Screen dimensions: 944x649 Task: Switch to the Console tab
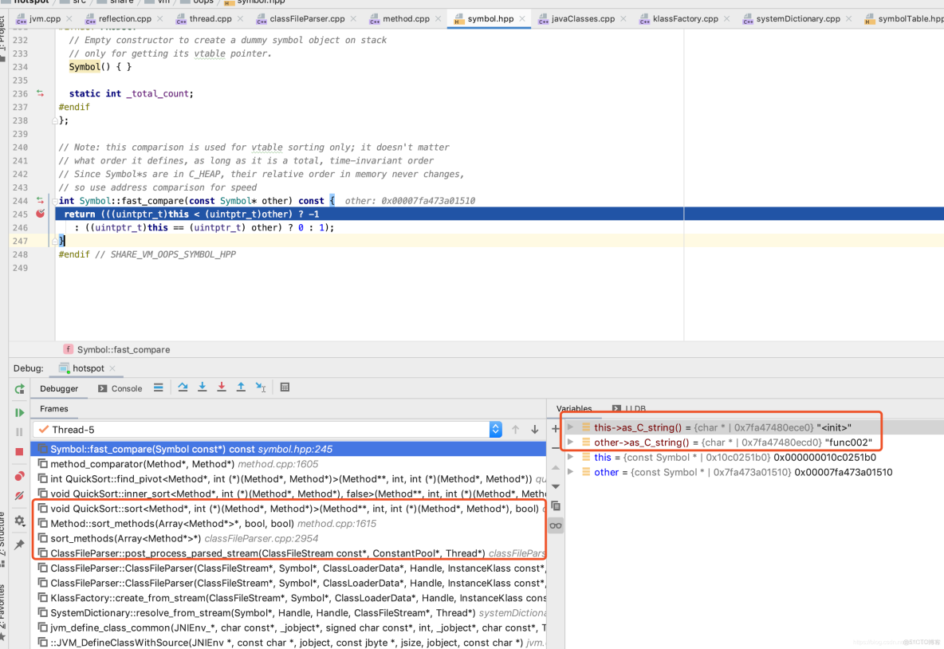click(x=120, y=388)
